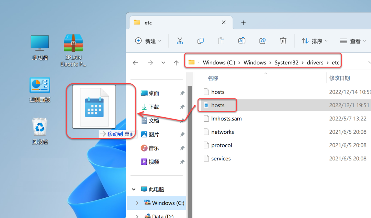Click the Paste icon in the toolbar
The image size is (371, 218).
pyautogui.click(x=221, y=40)
